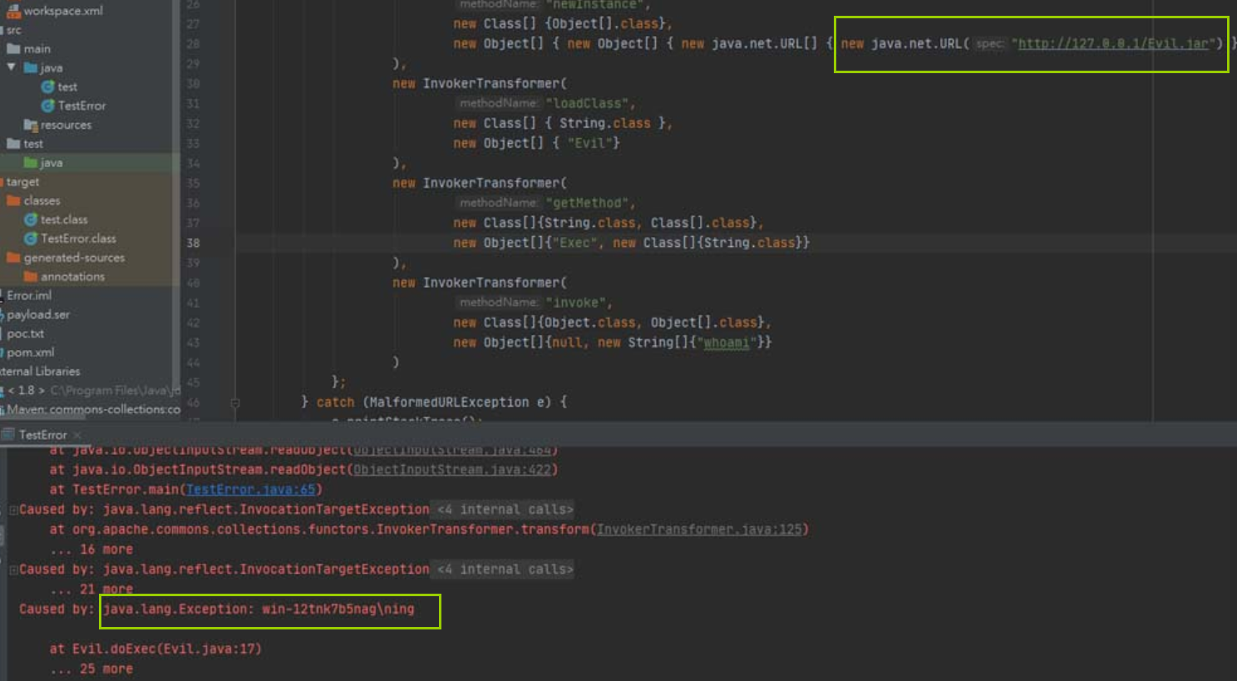
Task: Open pom.xml file
Action: tap(29, 353)
